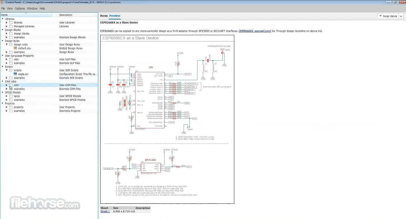Select the design blocks tree entry
406x219 pixels.
tap(22, 34)
